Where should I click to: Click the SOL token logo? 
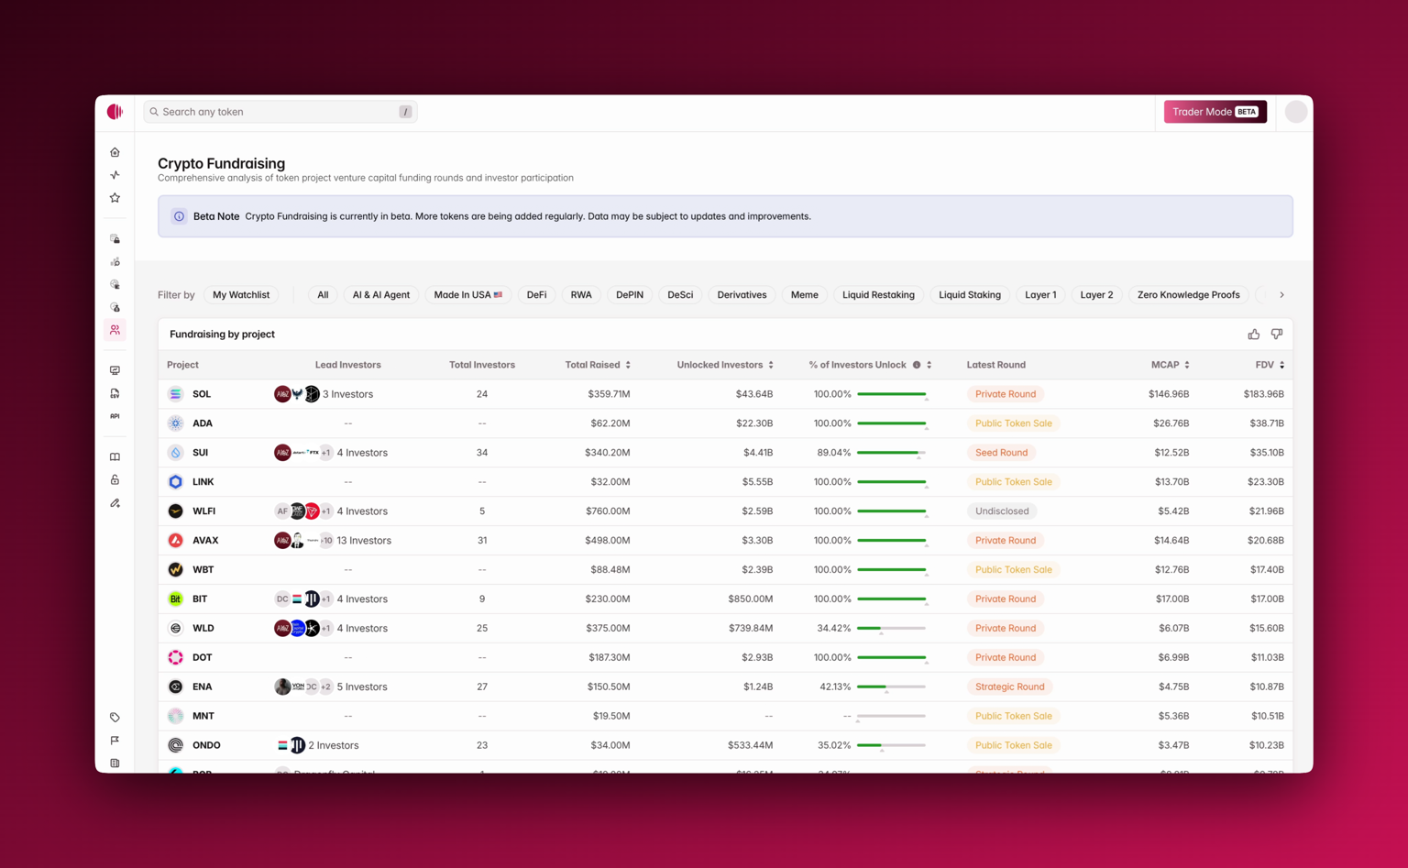tap(175, 394)
